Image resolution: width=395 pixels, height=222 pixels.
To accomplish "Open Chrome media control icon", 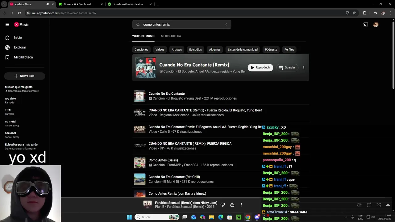I will [x=376, y=13].
